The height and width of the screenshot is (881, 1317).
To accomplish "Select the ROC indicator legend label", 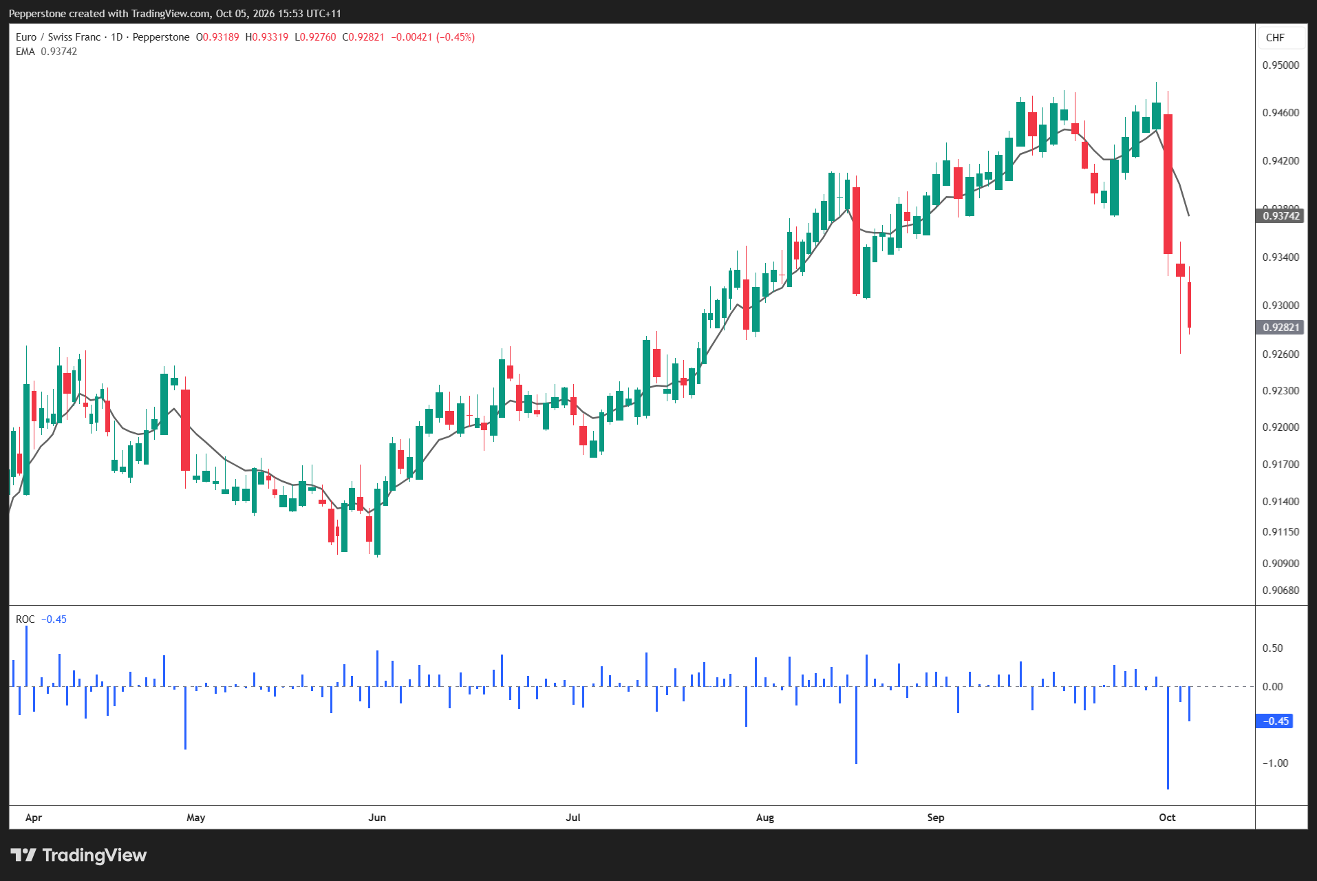I will click(x=25, y=619).
